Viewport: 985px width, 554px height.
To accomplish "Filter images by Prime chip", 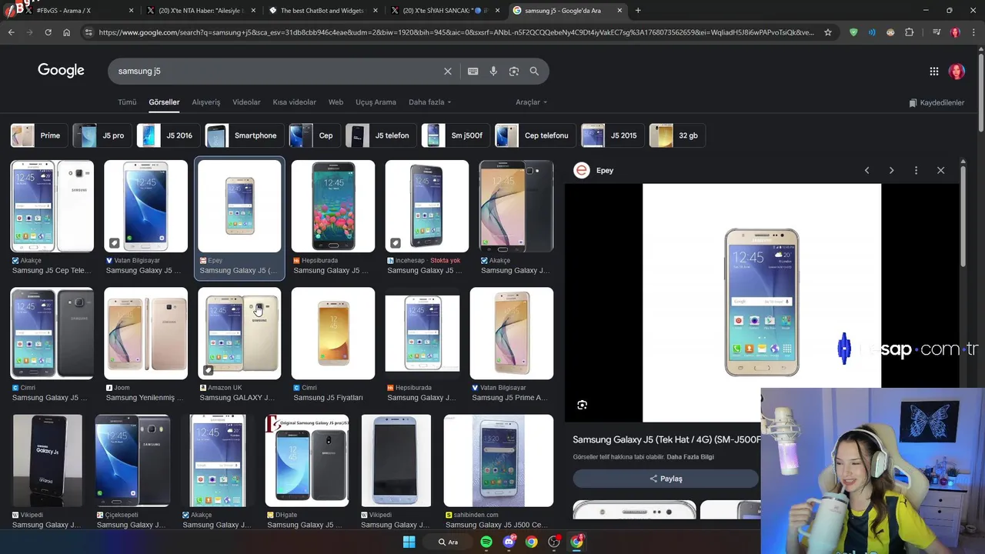I will coord(38,135).
